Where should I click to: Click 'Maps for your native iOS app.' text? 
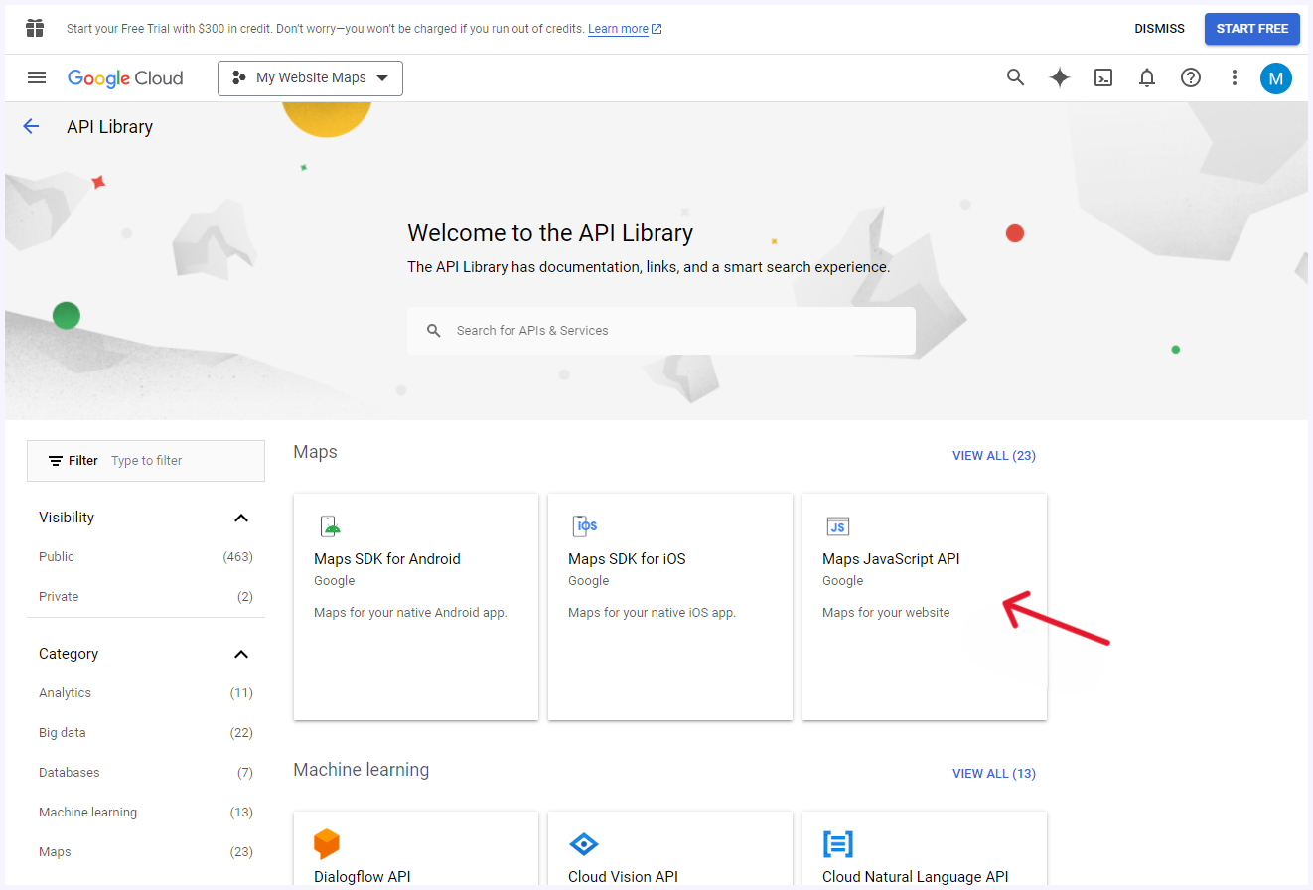(652, 613)
